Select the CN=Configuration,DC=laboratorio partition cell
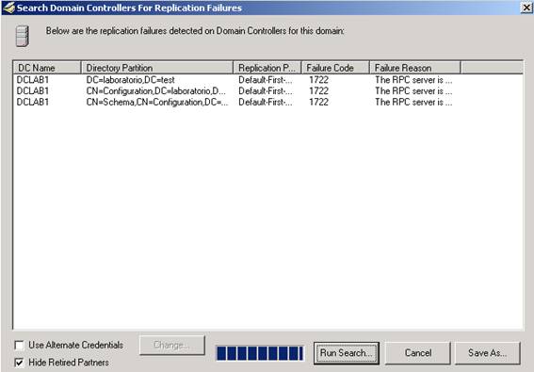The width and height of the screenshot is (534, 372). coord(156,91)
